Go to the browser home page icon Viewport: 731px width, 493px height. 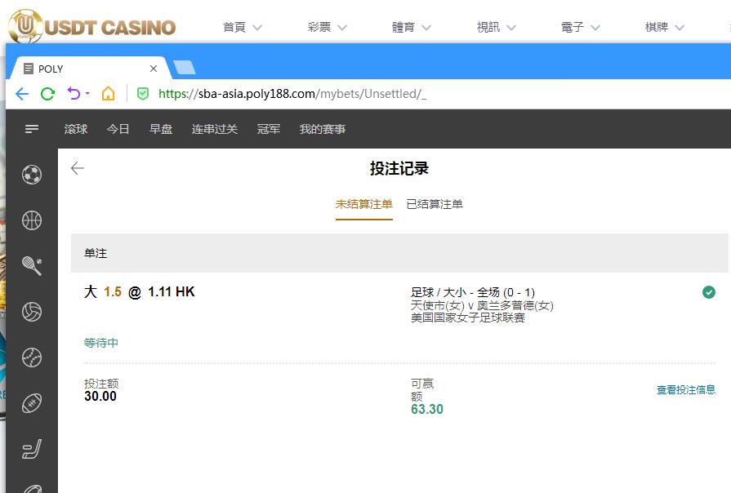pyautogui.click(x=108, y=94)
